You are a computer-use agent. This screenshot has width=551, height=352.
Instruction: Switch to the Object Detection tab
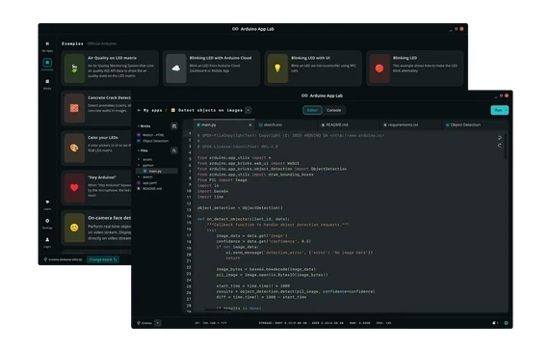point(474,124)
